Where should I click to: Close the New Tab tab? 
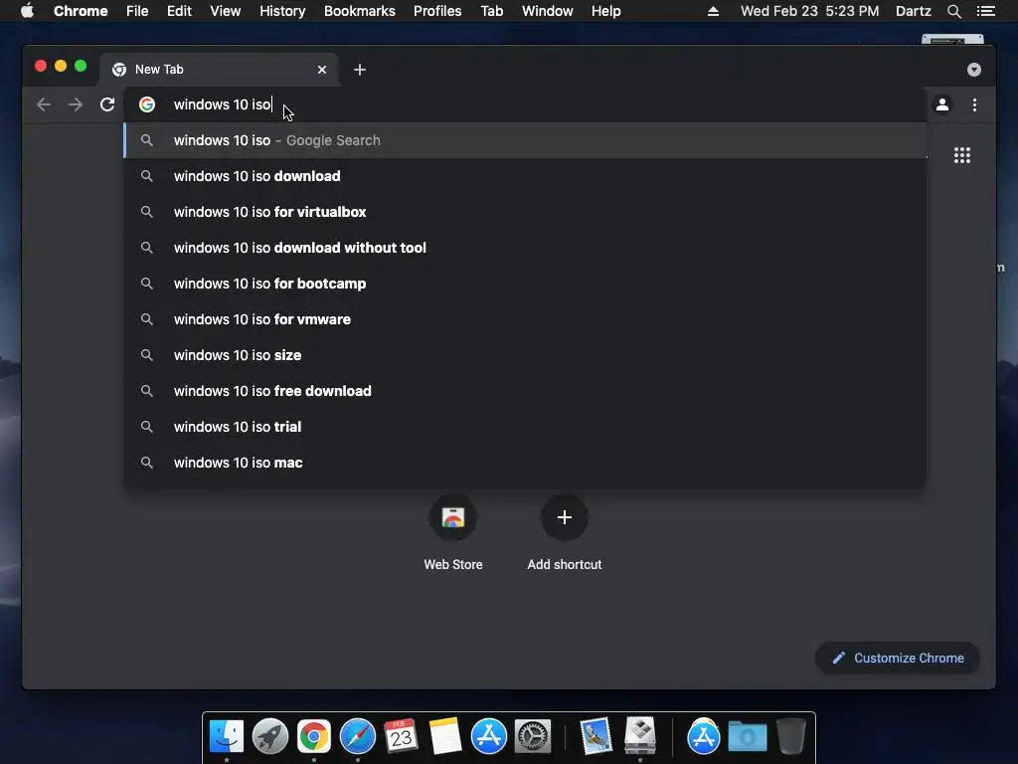[322, 70]
